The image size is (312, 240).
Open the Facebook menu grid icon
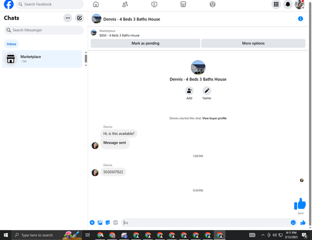276,4
